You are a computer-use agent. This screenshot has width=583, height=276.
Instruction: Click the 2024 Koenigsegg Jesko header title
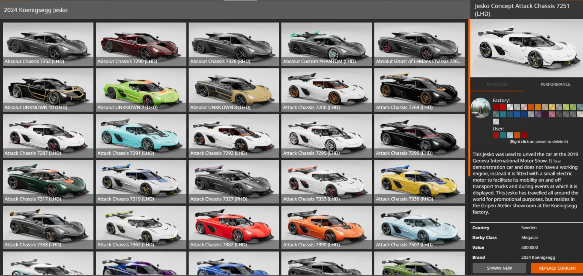tap(36, 10)
